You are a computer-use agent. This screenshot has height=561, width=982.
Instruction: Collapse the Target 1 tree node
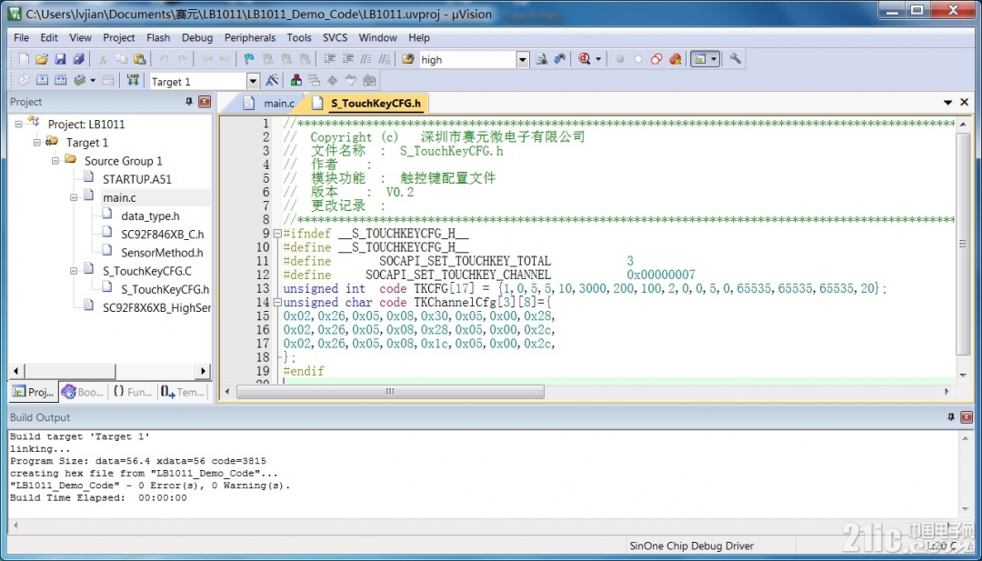point(37,142)
